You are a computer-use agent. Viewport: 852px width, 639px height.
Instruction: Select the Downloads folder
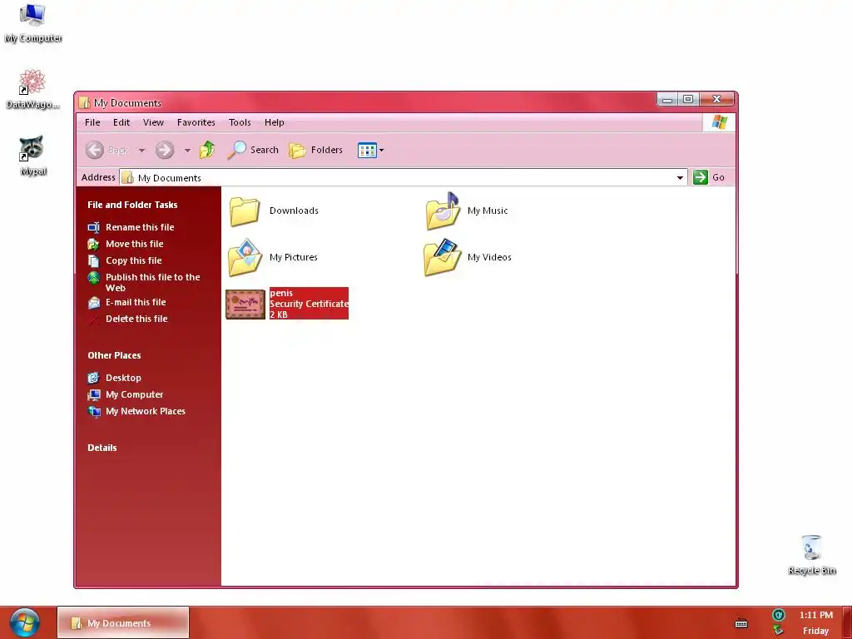274,211
